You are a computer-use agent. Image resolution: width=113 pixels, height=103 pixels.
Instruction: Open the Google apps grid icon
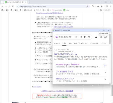101,37
